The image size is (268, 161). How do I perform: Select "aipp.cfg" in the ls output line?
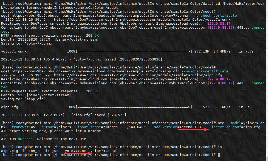click(x=9, y=151)
